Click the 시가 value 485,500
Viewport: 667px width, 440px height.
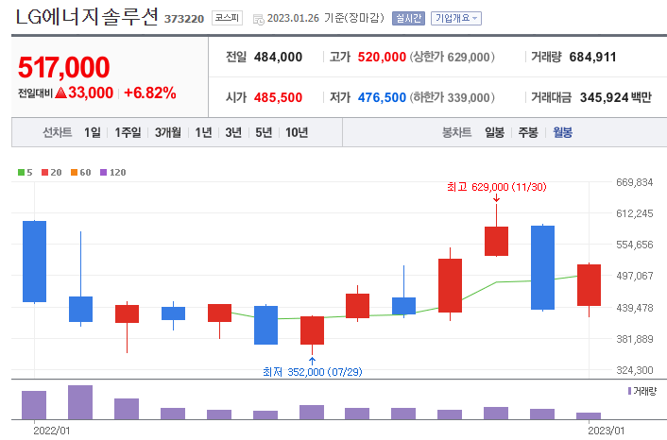click(x=278, y=98)
